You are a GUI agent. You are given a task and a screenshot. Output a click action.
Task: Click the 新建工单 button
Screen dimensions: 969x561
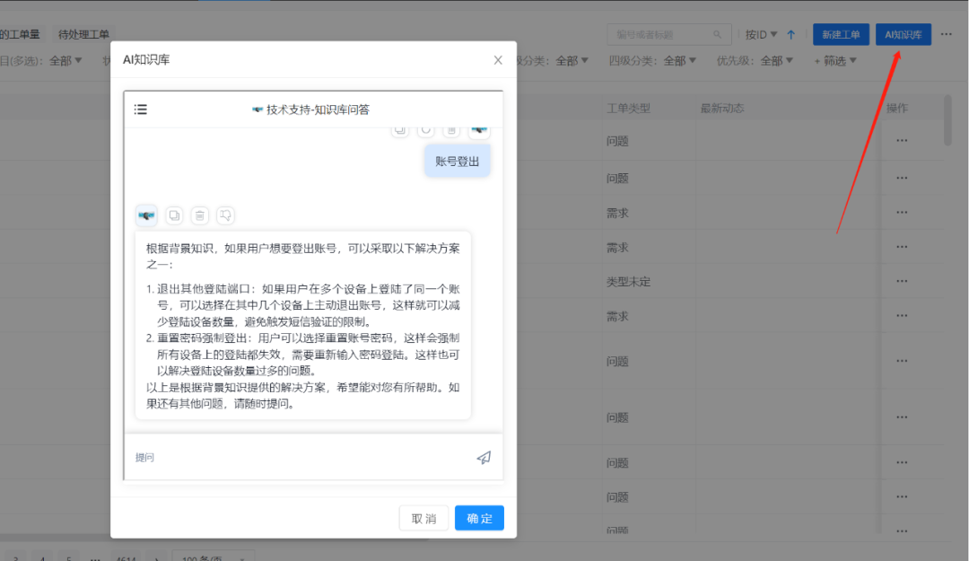(x=841, y=35)
